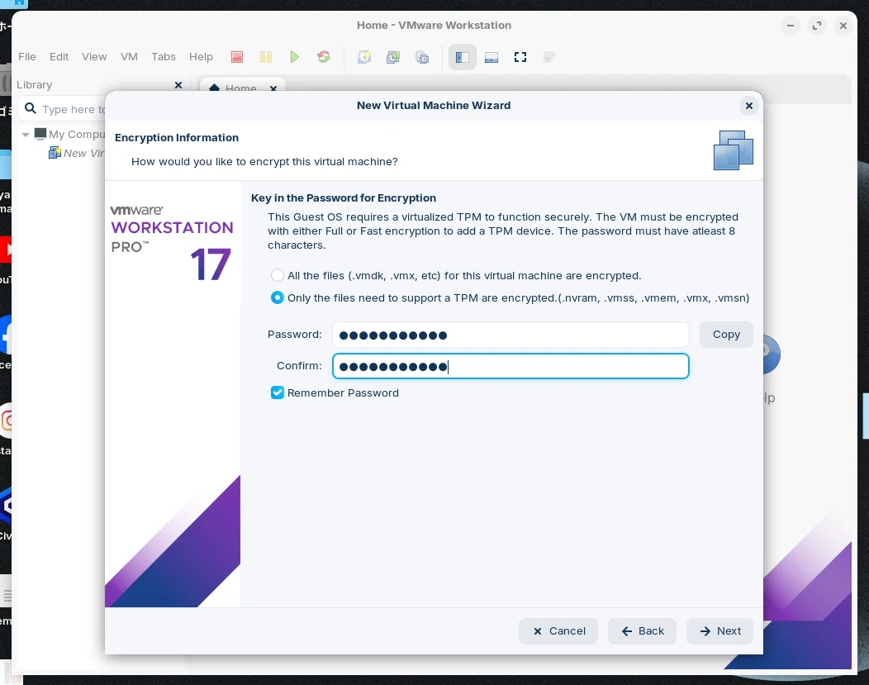Close the Library panel

pos(178,85)
